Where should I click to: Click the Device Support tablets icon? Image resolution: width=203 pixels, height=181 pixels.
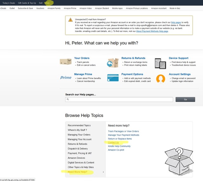[x=160, y=64]
